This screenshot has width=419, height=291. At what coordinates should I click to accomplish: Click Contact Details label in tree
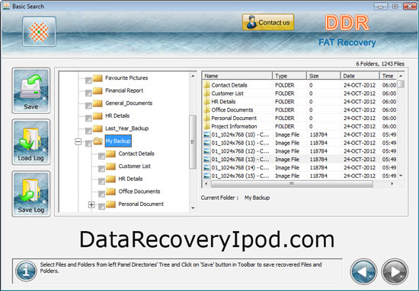(136, 153)
